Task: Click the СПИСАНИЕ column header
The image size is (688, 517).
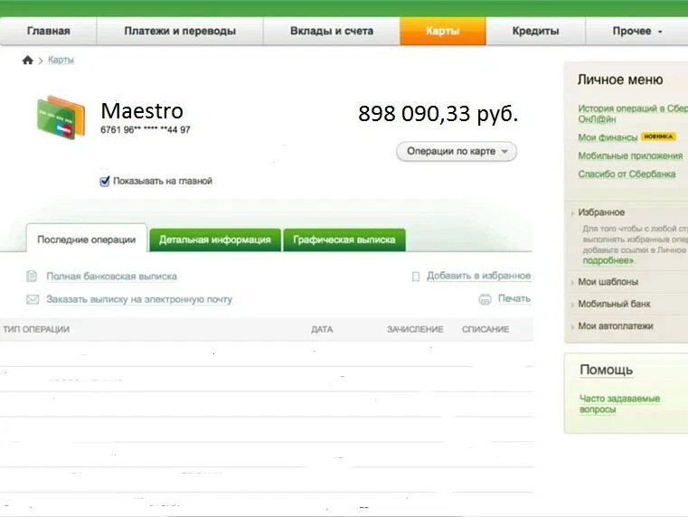Action: point(485,329)
